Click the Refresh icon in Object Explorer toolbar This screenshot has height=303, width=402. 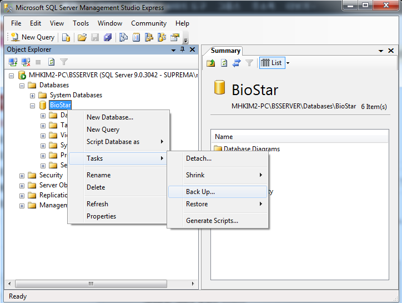tap(52, 62)
